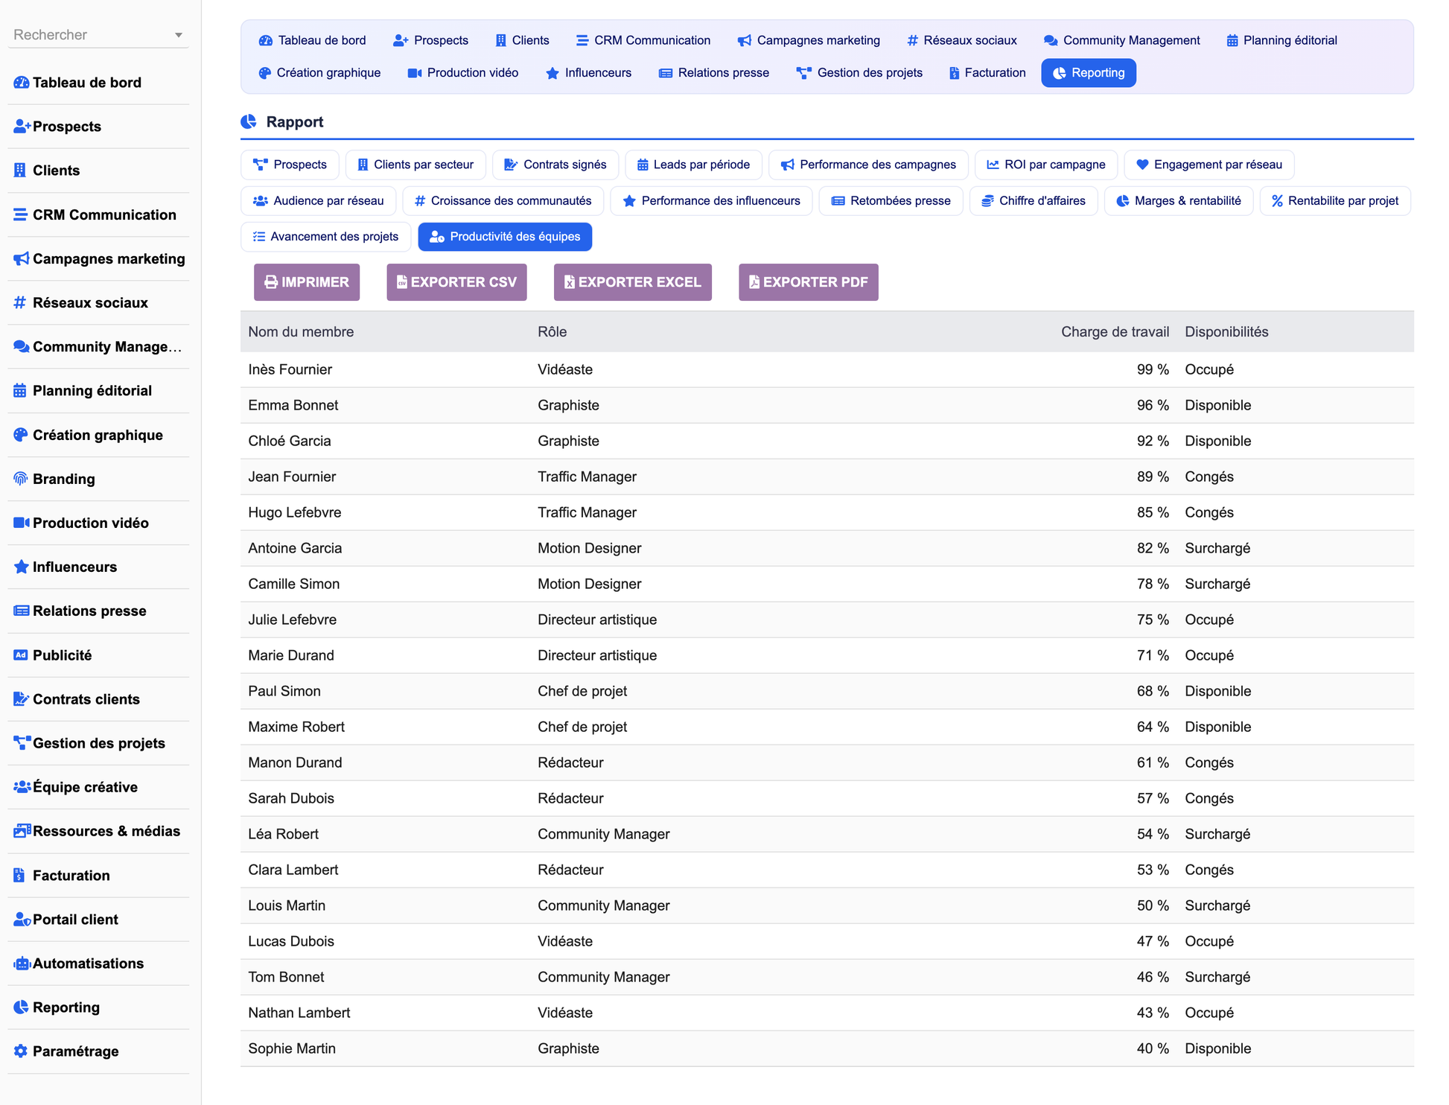
Task: Click the Rapport pie chart heading icon
Action: coord(249,122)
